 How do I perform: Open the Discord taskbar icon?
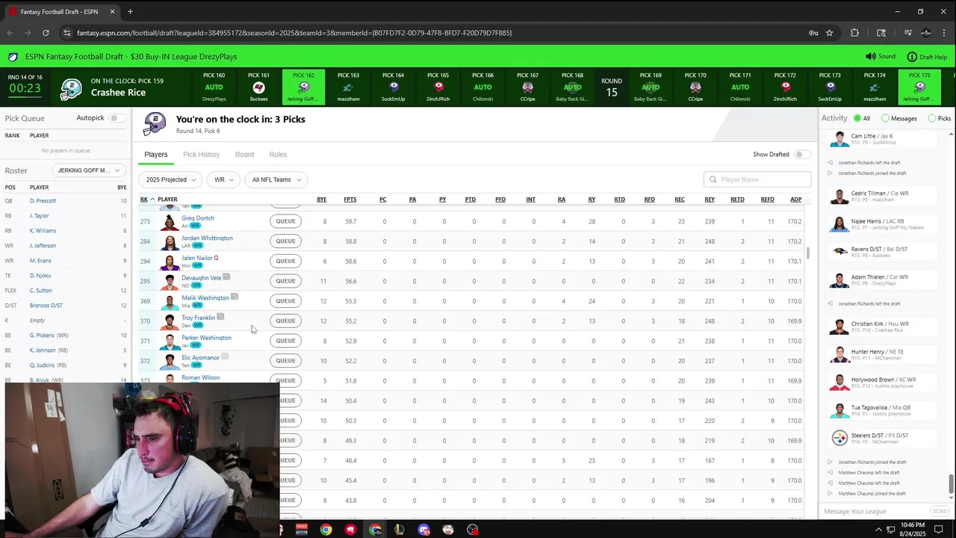pos(424,530)
